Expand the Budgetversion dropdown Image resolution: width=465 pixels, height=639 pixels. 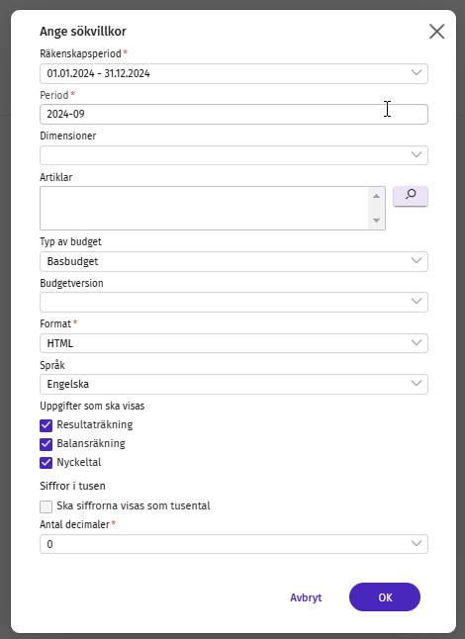pos(233,302)
